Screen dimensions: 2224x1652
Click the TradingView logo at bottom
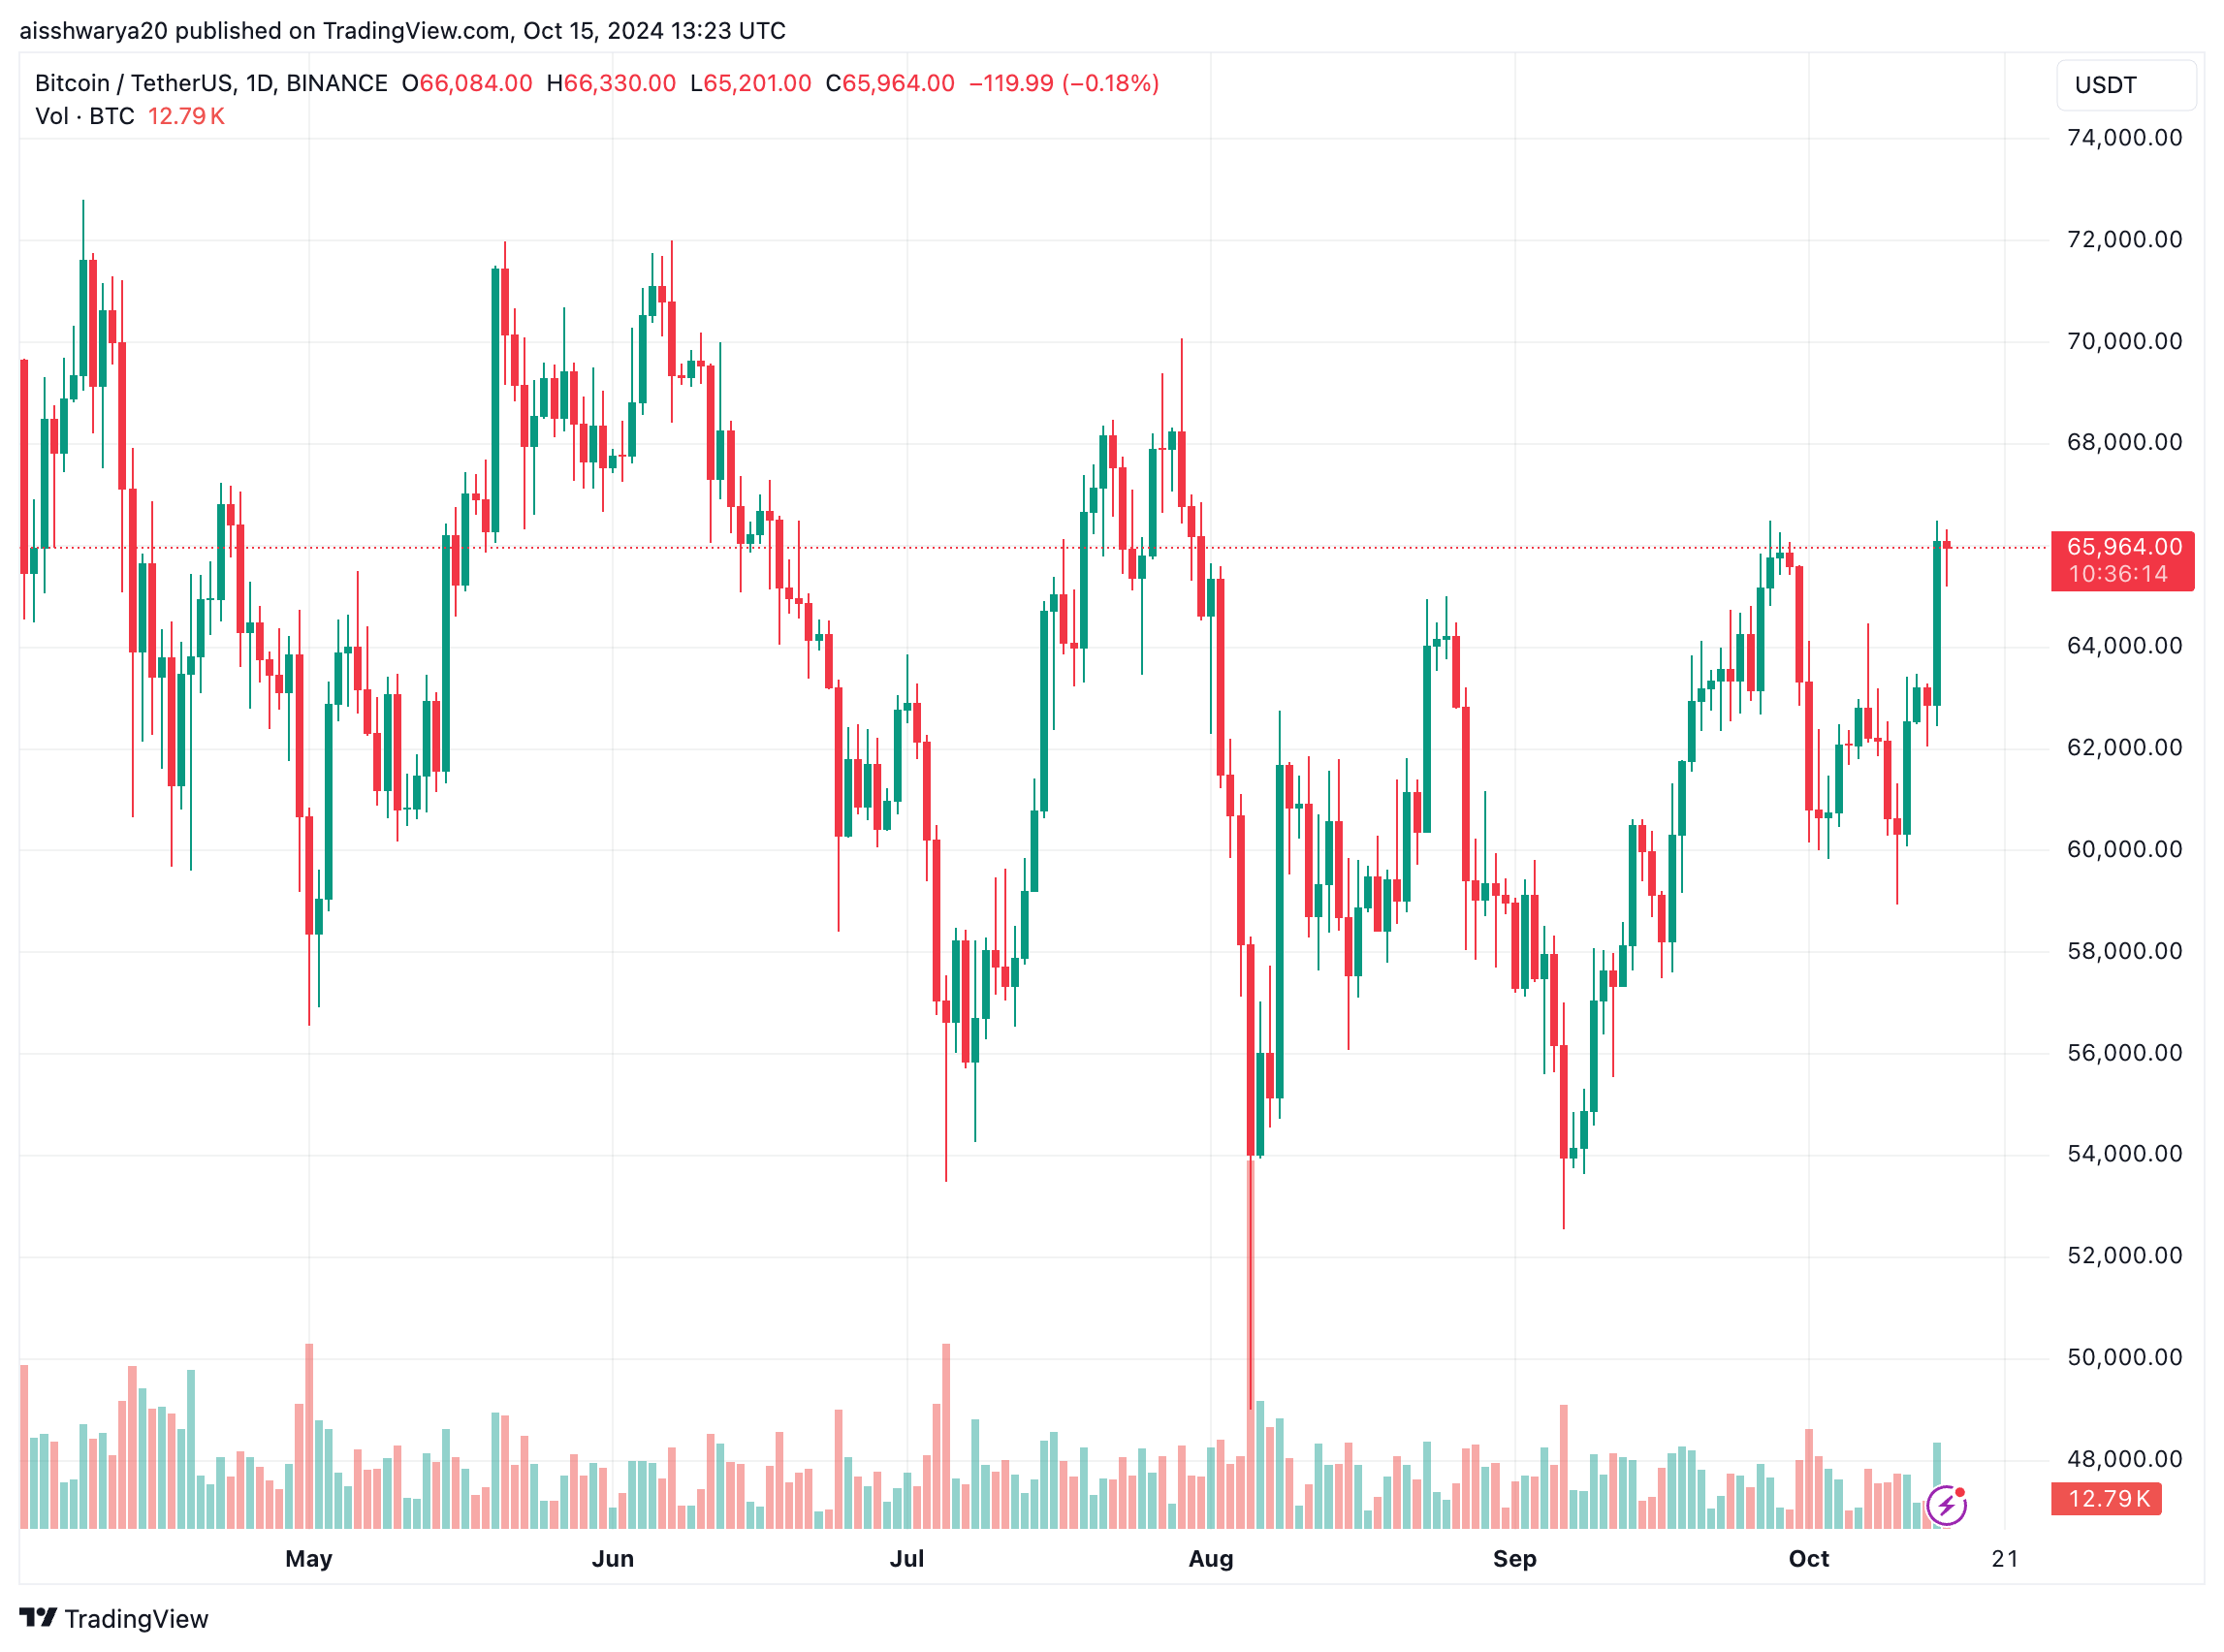113,1618
